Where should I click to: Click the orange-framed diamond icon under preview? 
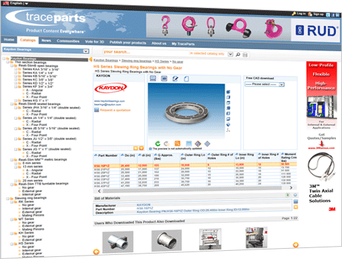click(198, 144)
